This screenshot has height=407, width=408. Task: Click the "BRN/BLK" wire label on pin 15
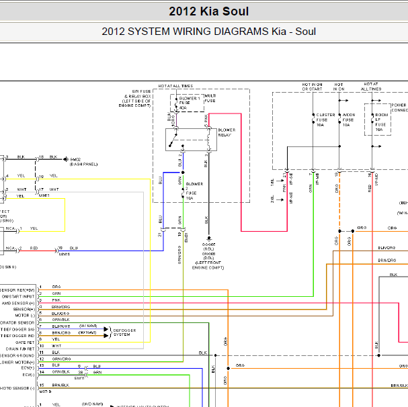pos(60,385)
